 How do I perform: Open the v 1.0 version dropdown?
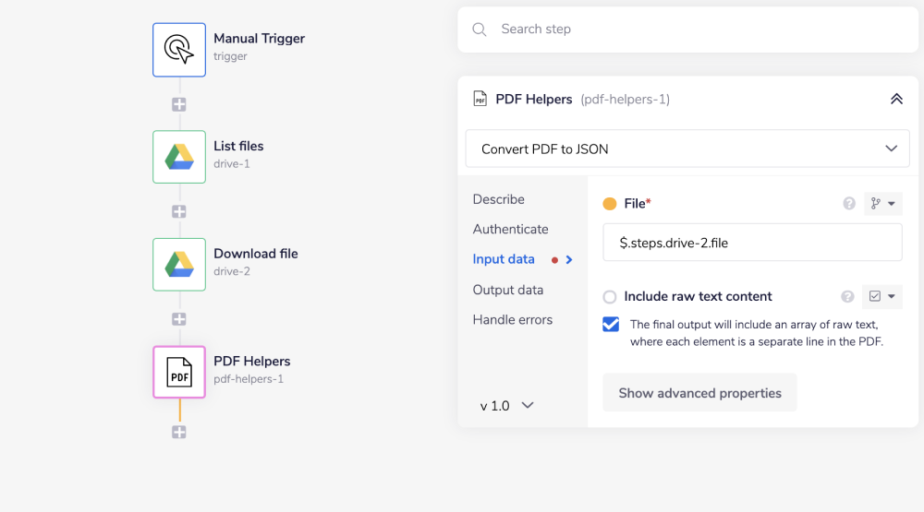point(506,406)
